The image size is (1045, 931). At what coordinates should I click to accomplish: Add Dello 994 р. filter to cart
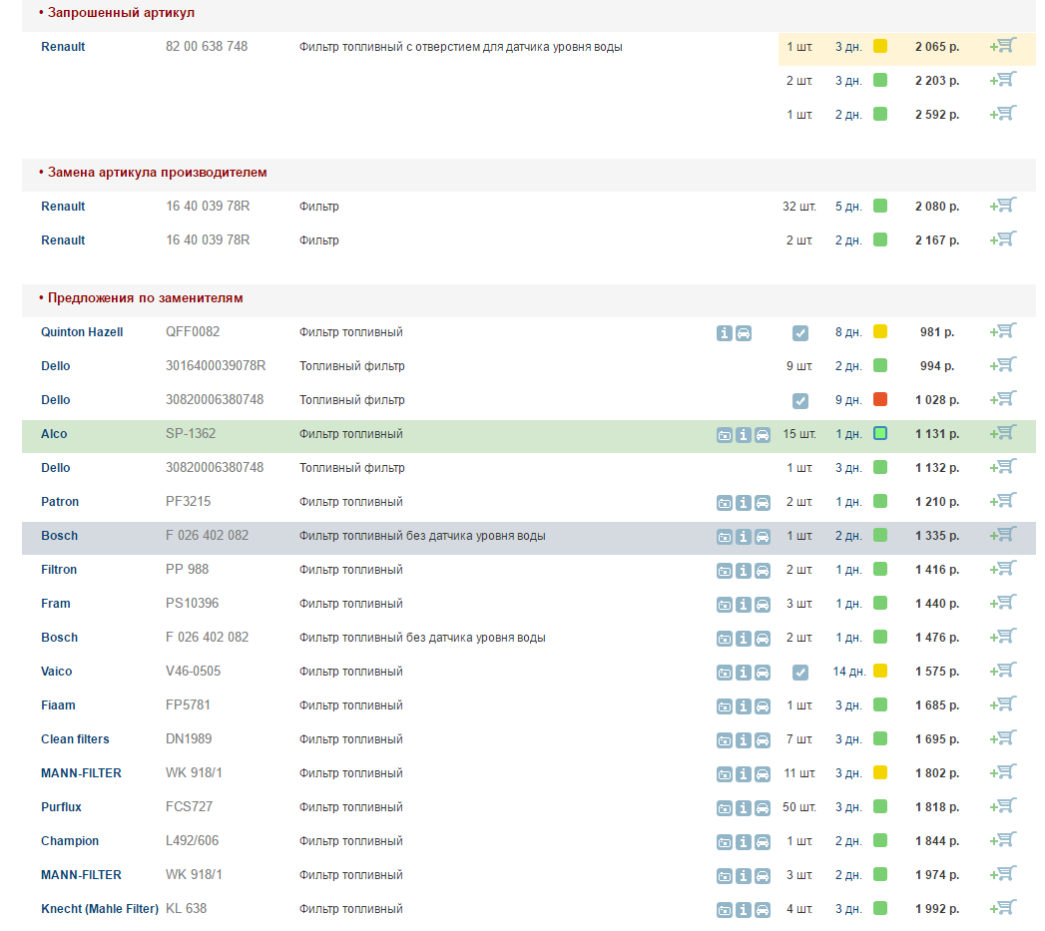point(1003,366)
